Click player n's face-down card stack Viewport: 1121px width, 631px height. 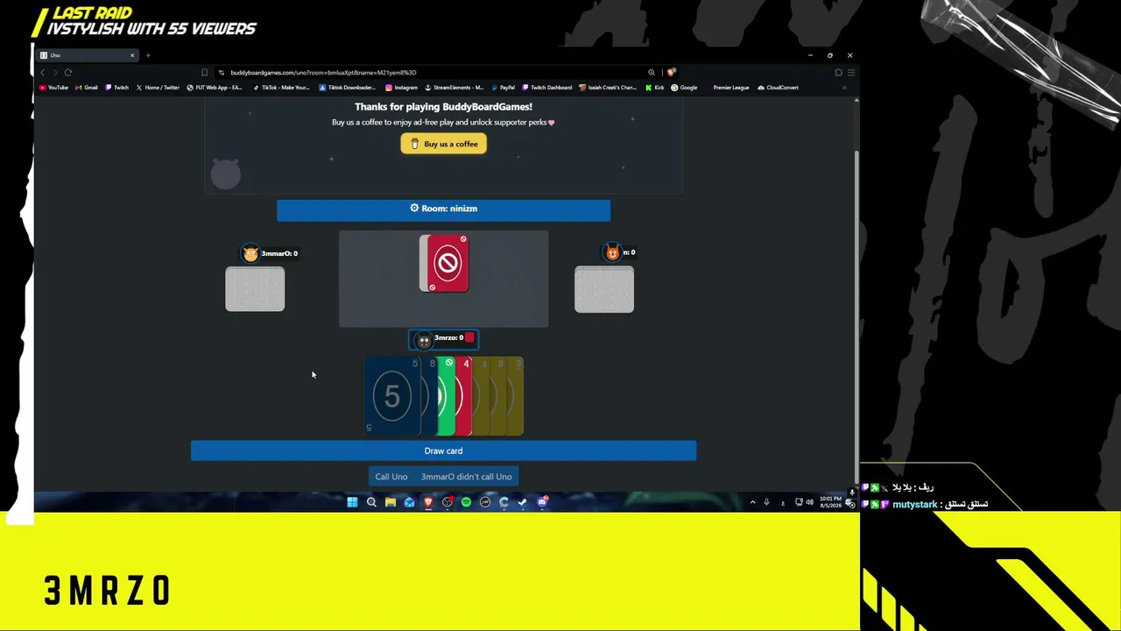604,289
